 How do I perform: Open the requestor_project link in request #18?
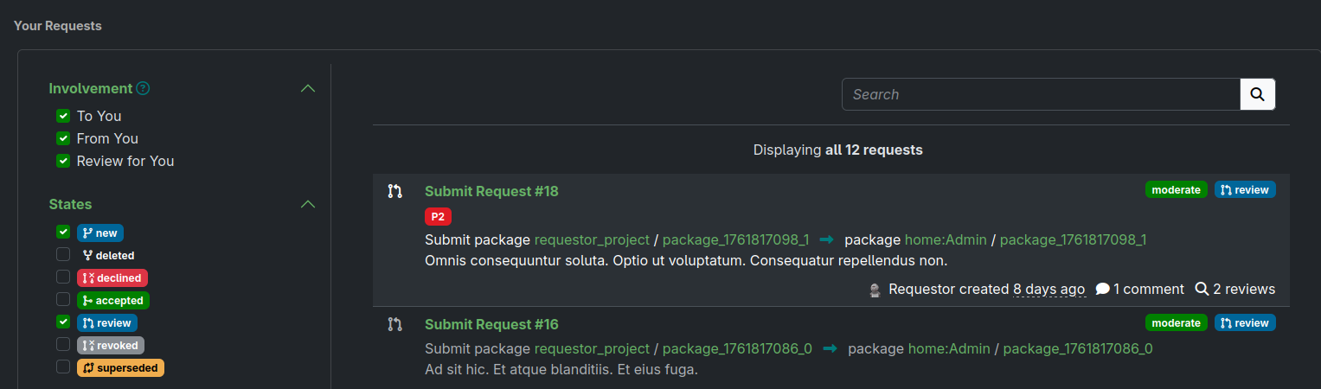pyautogui.click(x=592, y=239)
